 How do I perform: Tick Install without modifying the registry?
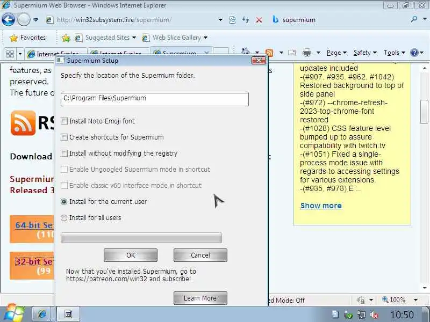pyautogui.click(x=64, y=153)
